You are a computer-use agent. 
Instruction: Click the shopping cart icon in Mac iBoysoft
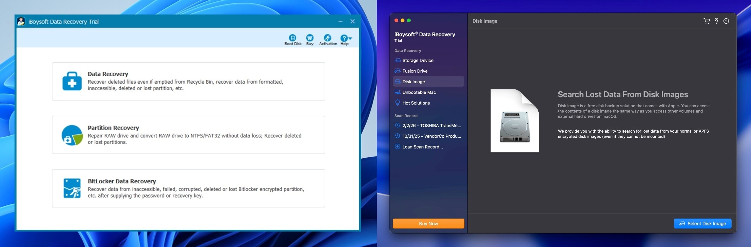[707, 21]
